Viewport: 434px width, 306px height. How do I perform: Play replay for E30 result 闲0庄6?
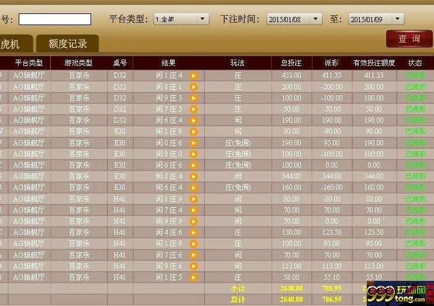click(x=194, y=143)
